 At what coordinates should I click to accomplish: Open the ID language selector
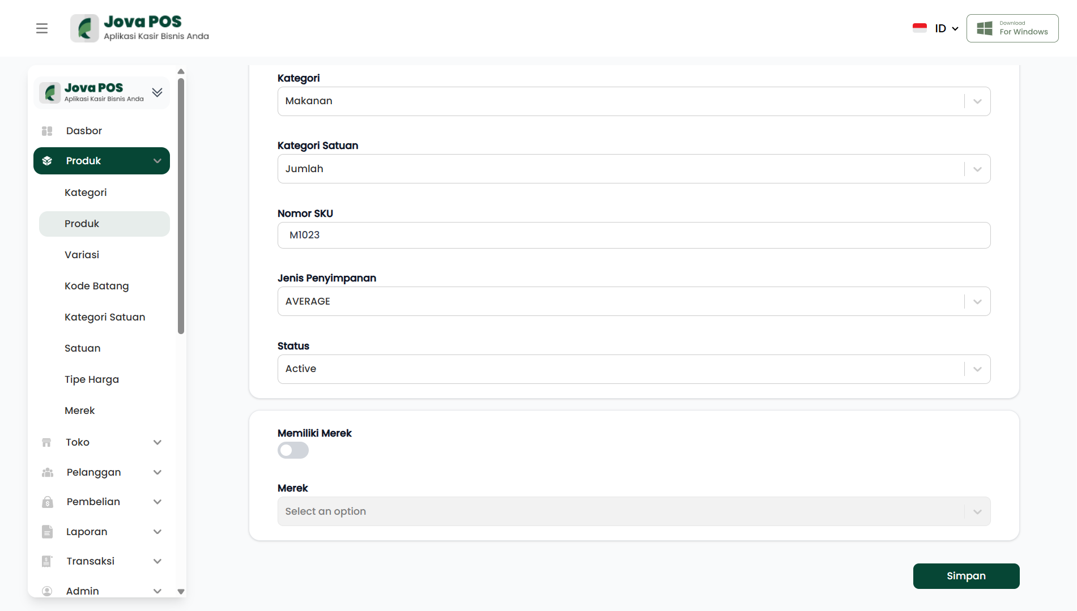pos(935,28)
